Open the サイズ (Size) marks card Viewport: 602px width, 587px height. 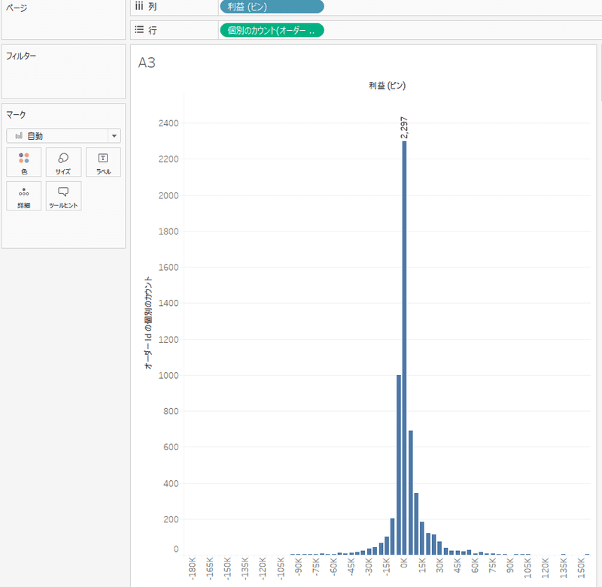[63, 162]
